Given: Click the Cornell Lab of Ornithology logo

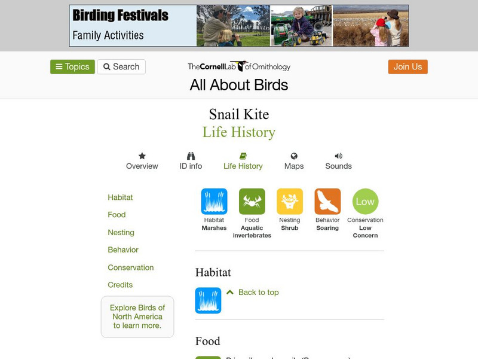Looking at the screenshot, I should [239, 67].
